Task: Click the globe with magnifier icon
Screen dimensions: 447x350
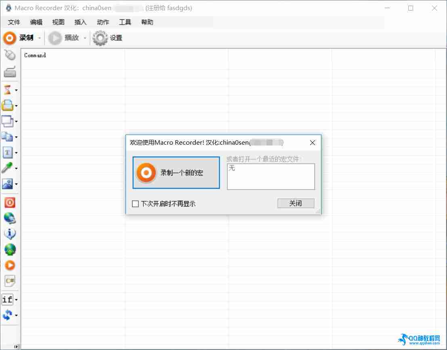Action: pos(10,218)
